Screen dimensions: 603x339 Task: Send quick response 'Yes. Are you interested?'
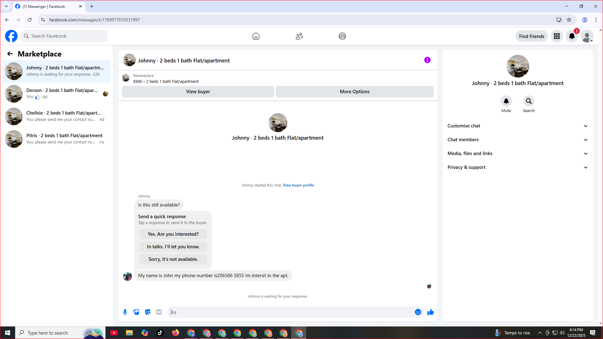coord(173,234)
